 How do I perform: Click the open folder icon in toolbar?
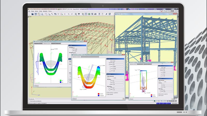(33, 14)
